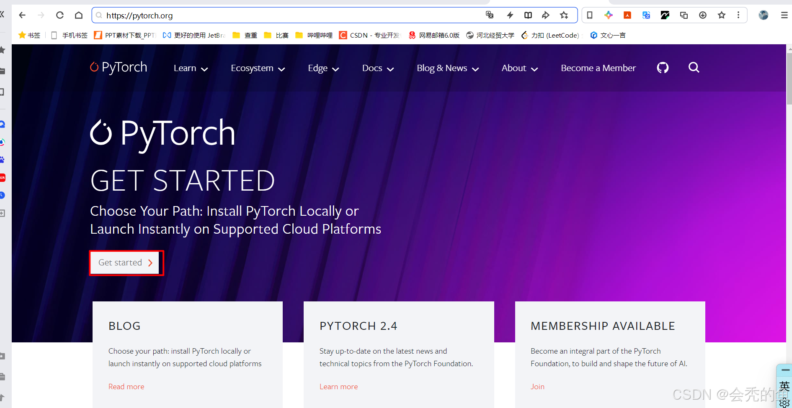Open Become a Member nav item

pyautogui.click(x=598, y=68)
